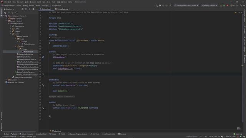Click the expand all icon in Solution panel
The width and height of the screenshot is (246, 138).
pyautogui.click(x=26, y=9)
